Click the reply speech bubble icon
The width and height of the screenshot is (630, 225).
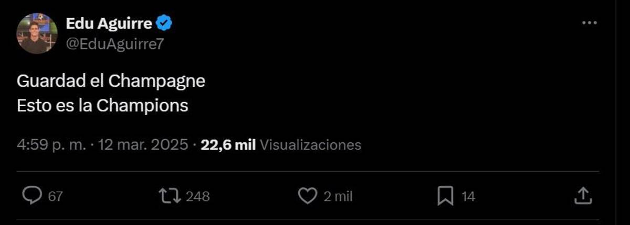(x=32, y=196)
